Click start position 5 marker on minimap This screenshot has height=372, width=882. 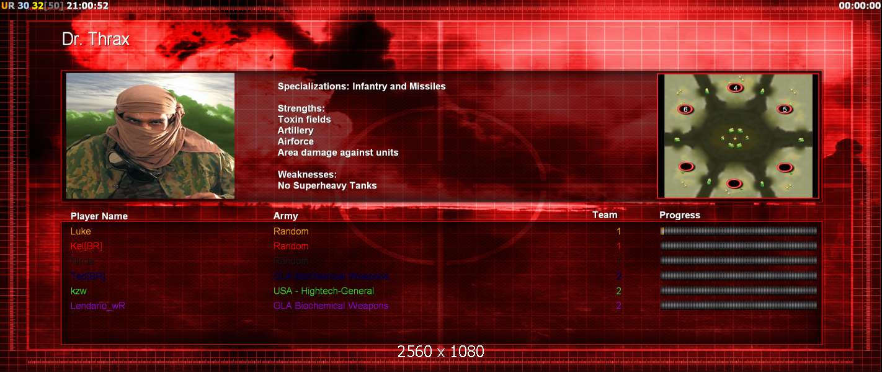point(785,109)
